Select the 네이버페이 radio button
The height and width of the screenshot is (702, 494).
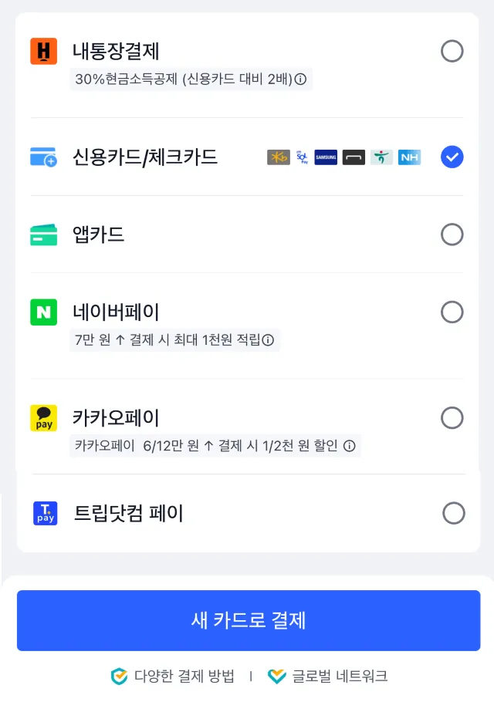pyautogui.click(x=452, y=312)
